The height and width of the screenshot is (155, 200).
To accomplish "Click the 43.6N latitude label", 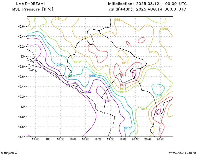I will pos(22,27).
